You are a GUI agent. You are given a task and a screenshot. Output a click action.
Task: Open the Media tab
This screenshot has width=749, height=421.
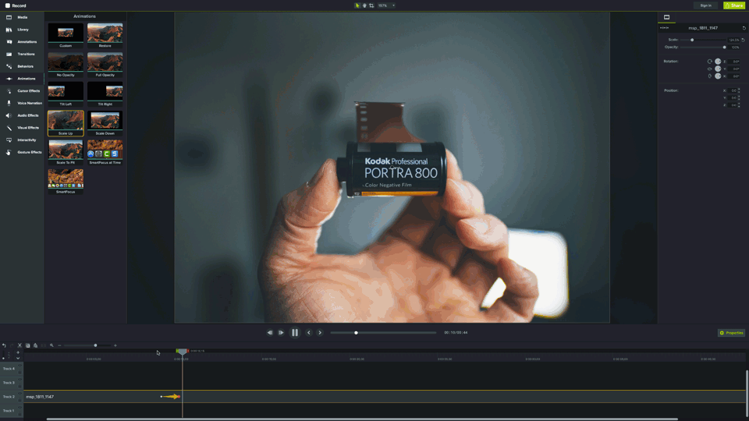click(x=22, y=17)
